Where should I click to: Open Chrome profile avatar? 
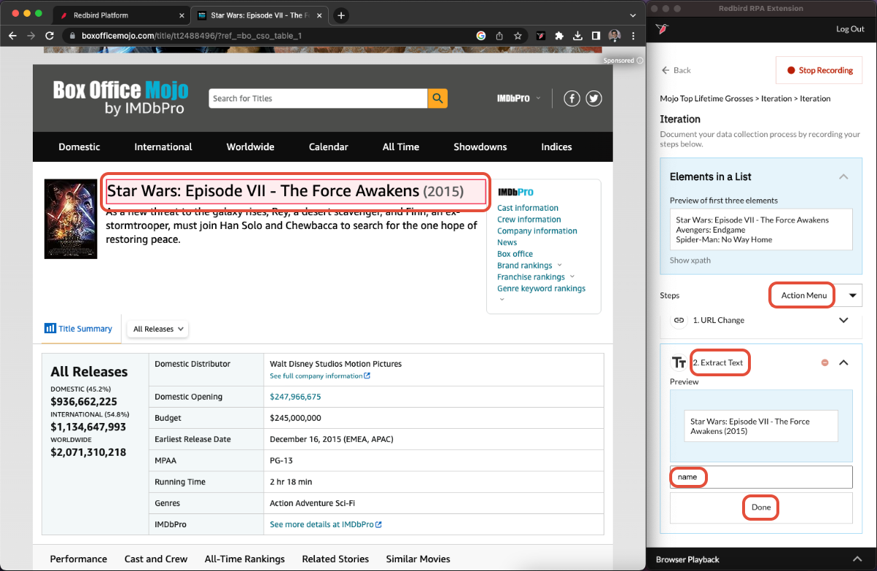614,35
